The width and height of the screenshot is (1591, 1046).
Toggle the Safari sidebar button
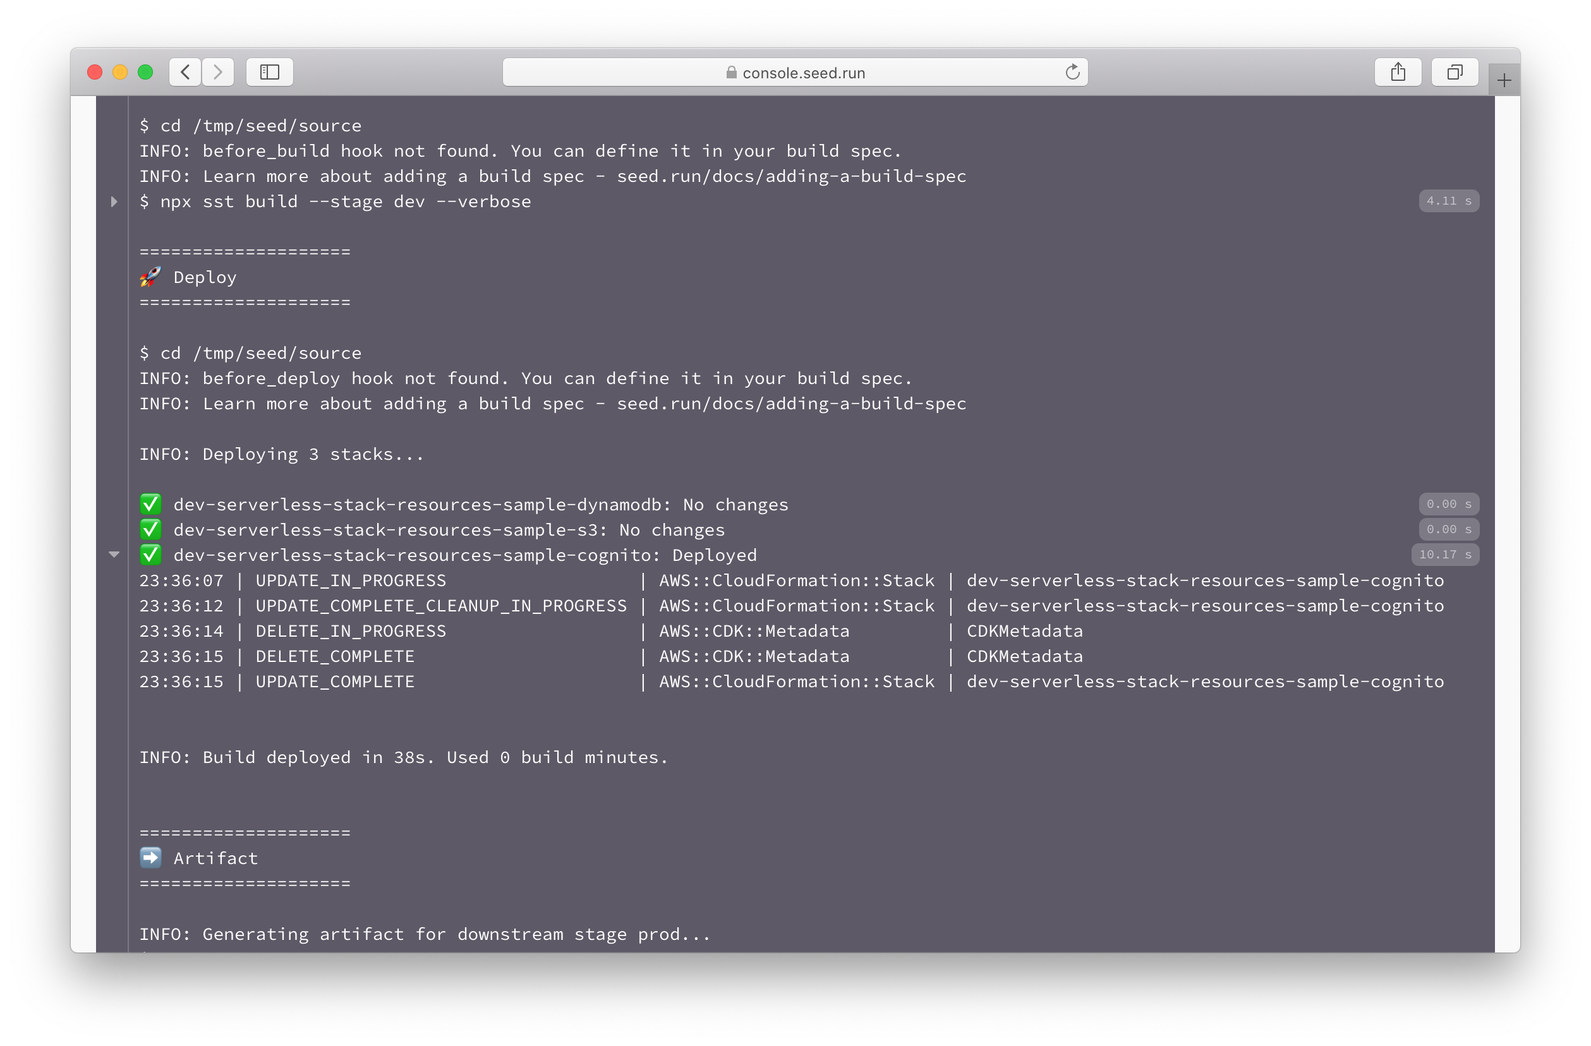pos(269,71)
